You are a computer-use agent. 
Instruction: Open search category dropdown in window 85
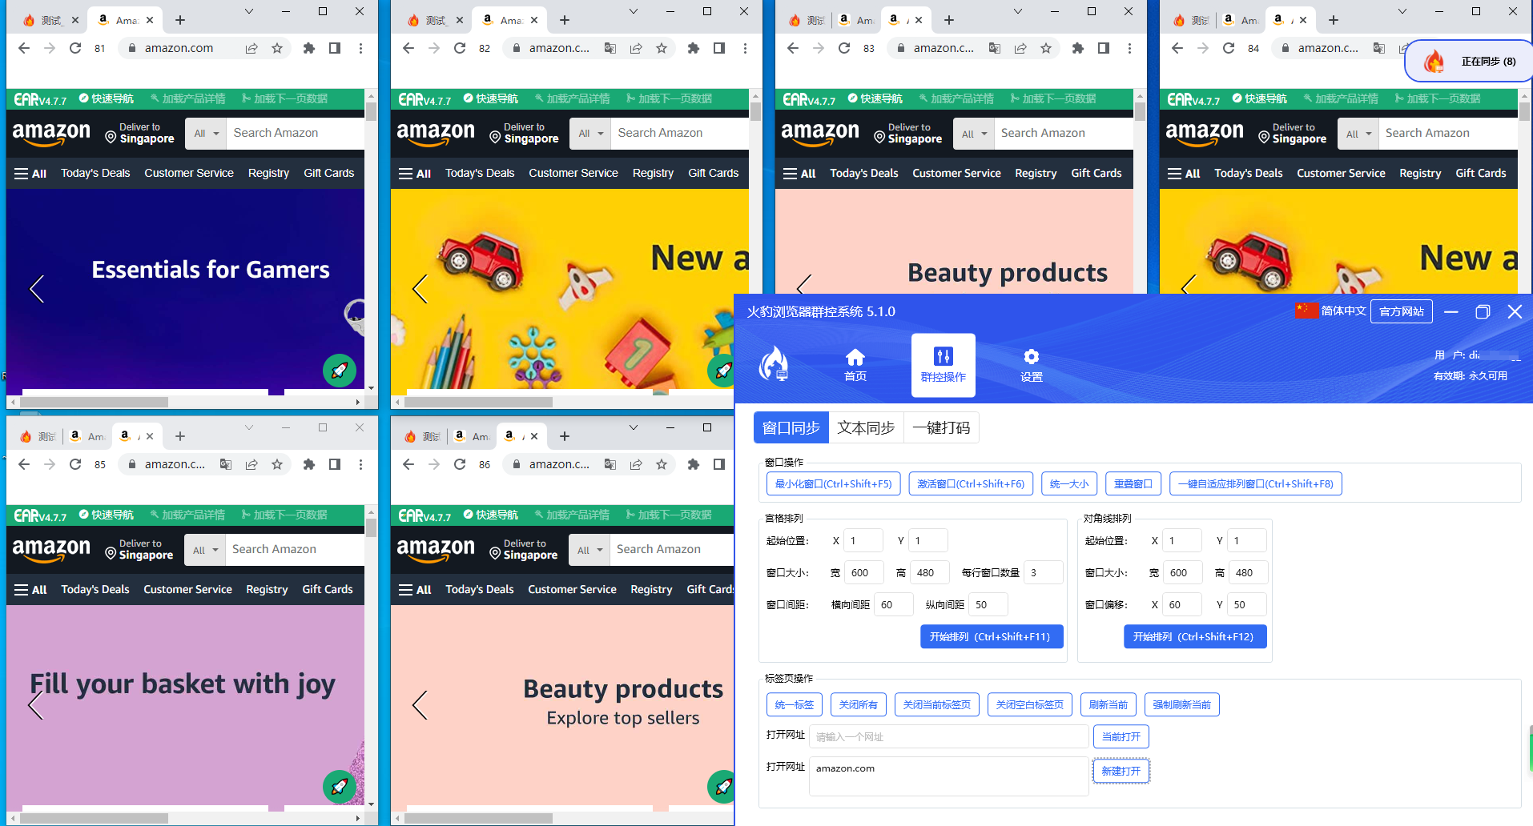tap(205, 550)
